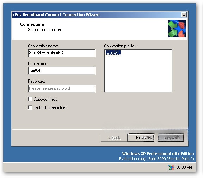The width and height of the screenshot is (203, 178).
Task: Check the Default connection option
Action: click(x=30, y=108)
